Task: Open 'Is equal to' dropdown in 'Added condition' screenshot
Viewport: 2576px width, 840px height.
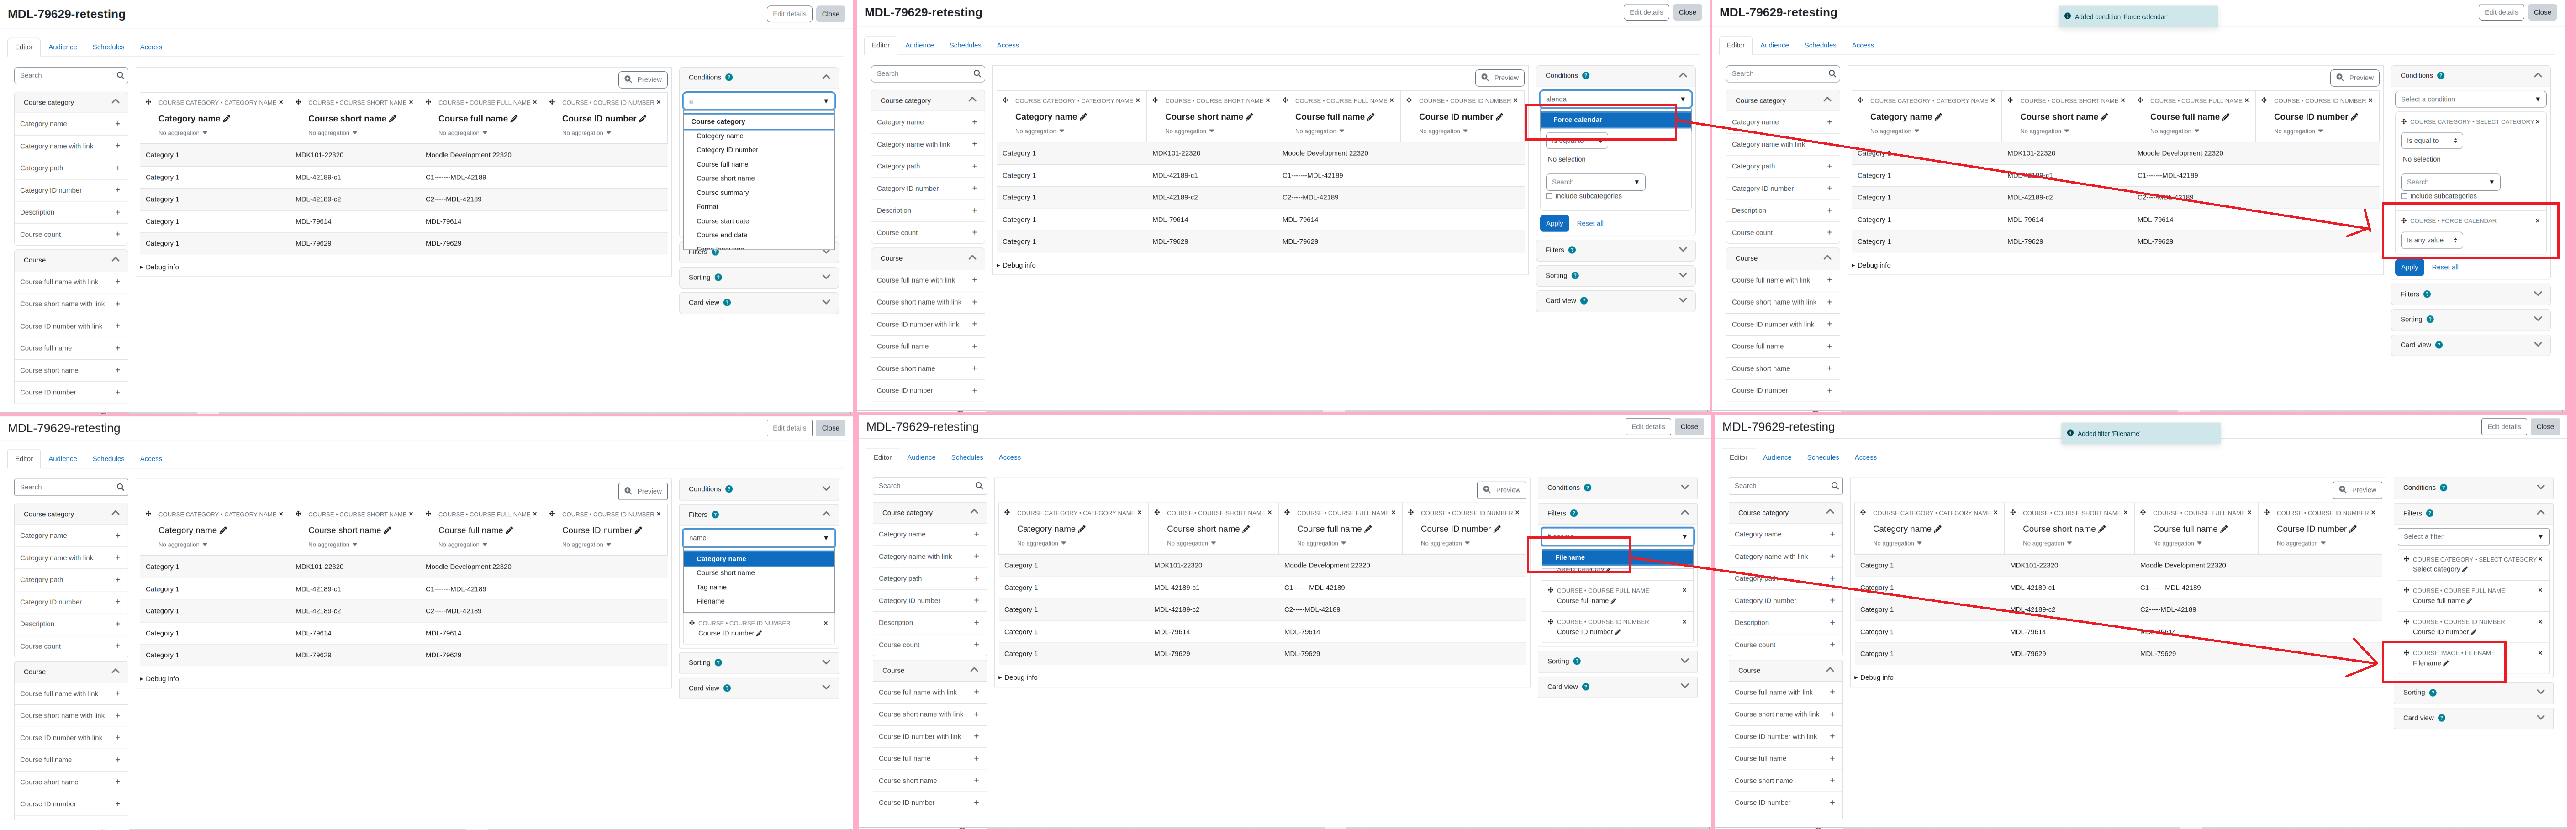Action: (2431, 141)
